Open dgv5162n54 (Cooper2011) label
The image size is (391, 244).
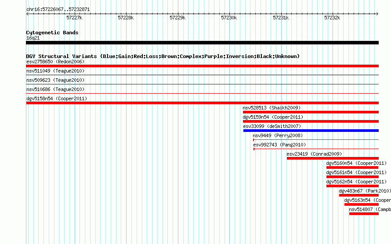[356, 182]
